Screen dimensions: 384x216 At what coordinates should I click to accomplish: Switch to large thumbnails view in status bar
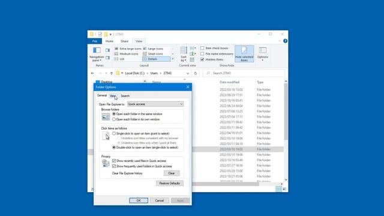coord(284,189)
